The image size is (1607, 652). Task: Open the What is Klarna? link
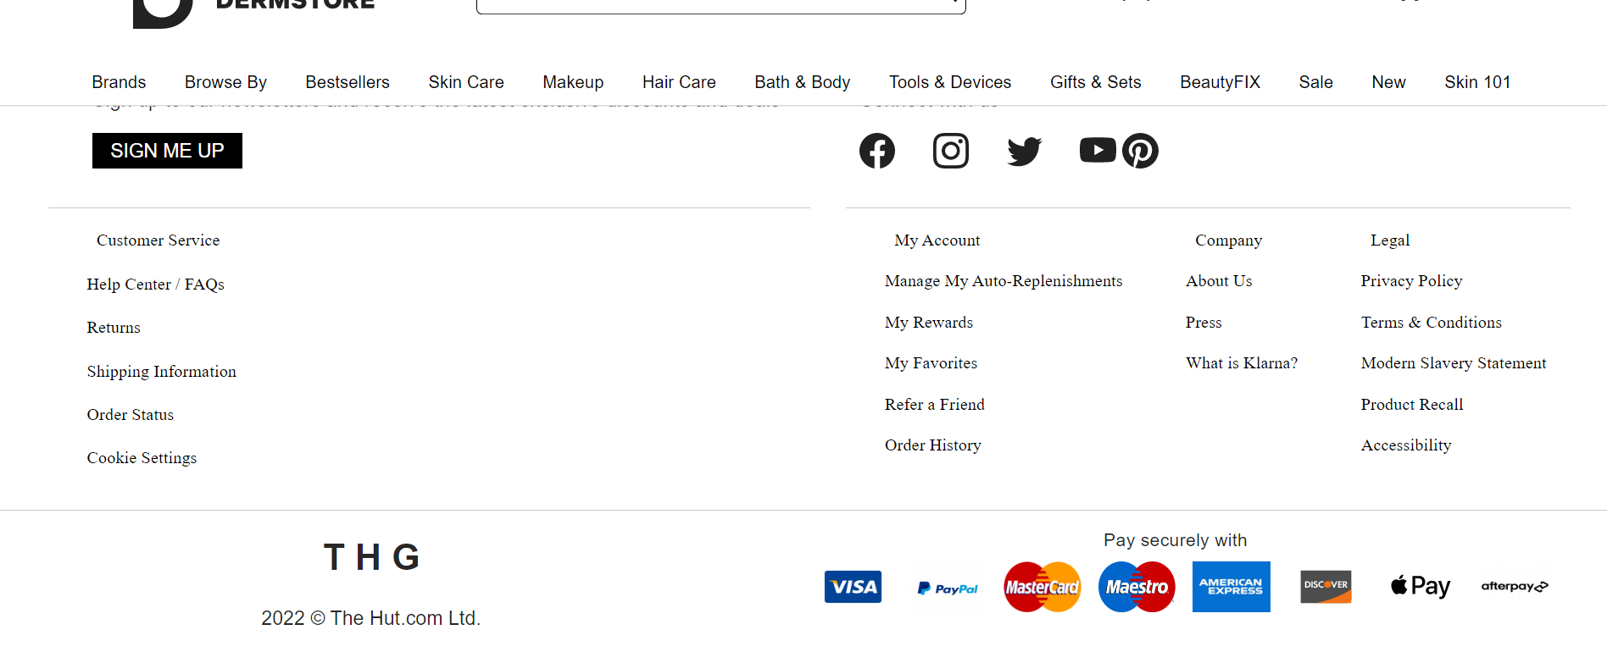1242,363
